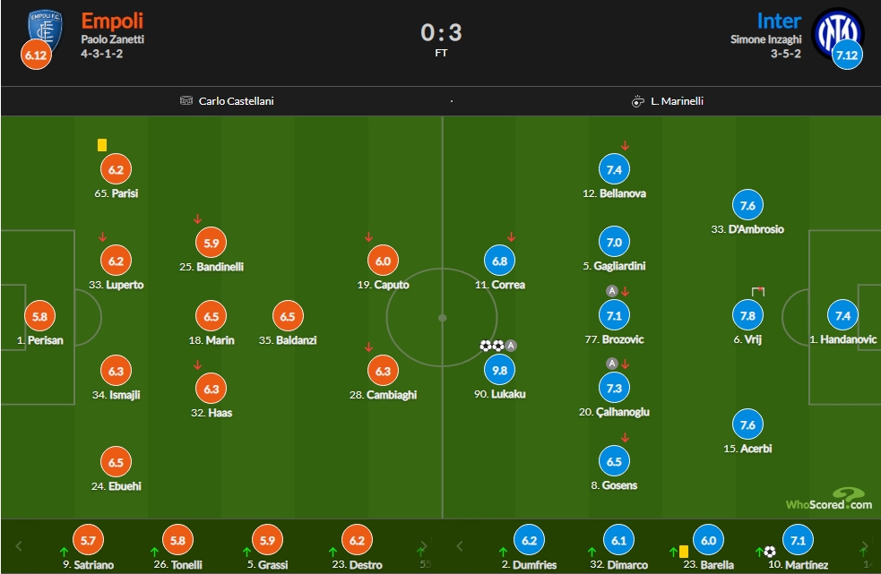Click the WhoScored.com watermark logo
Screen dimensions: 881x574
coord(829,500)
